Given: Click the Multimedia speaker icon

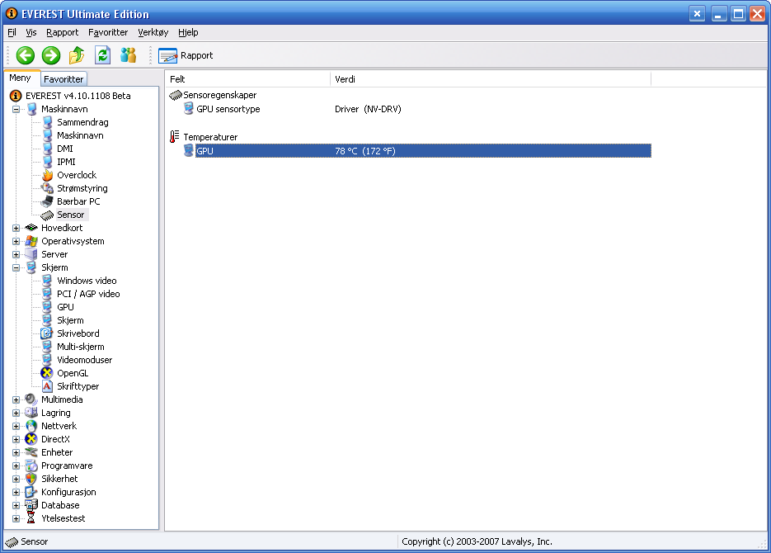Looking at the screenshot, I should click(x=31, y=399).
